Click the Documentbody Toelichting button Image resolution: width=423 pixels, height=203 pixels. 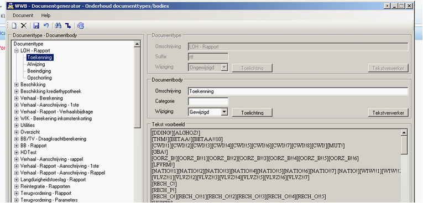252,113
